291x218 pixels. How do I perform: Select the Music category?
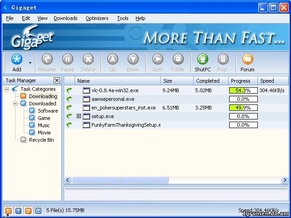point(44,125)
